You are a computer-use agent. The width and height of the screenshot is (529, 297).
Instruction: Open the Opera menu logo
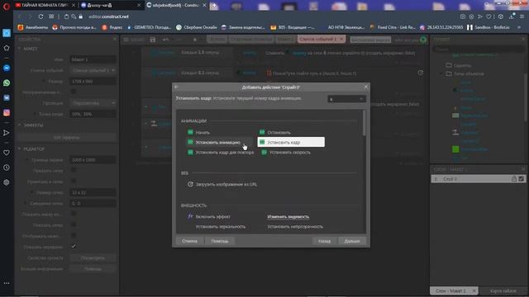tap(7, 6)
